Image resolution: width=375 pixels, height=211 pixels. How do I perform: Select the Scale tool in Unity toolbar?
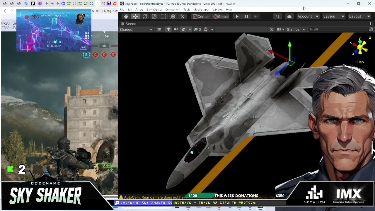(x=154, y=16)
